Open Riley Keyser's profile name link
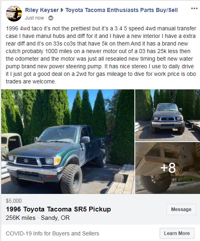This screenshot has height=241, width=200. point(42,10)
